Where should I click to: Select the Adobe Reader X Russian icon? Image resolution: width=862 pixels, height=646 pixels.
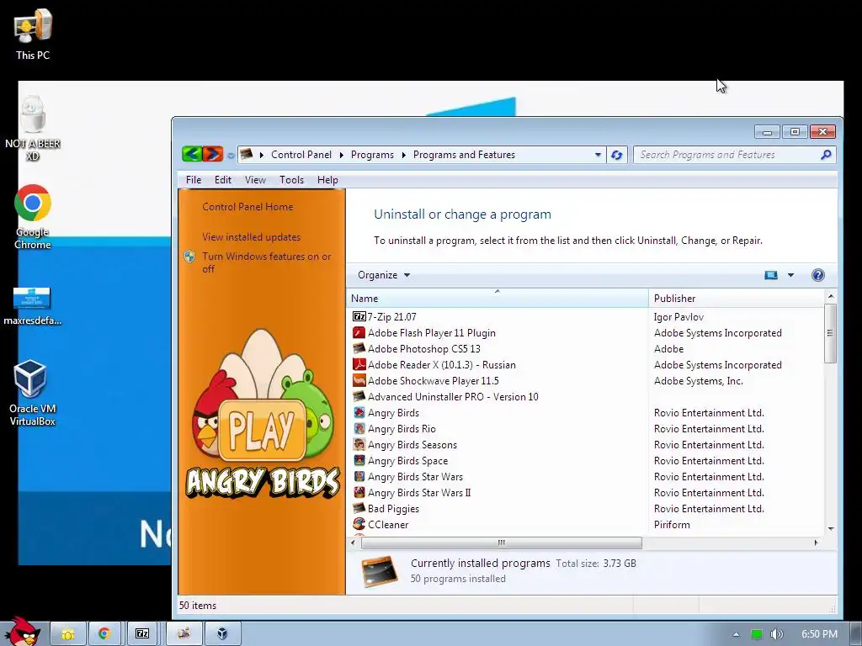359,364
